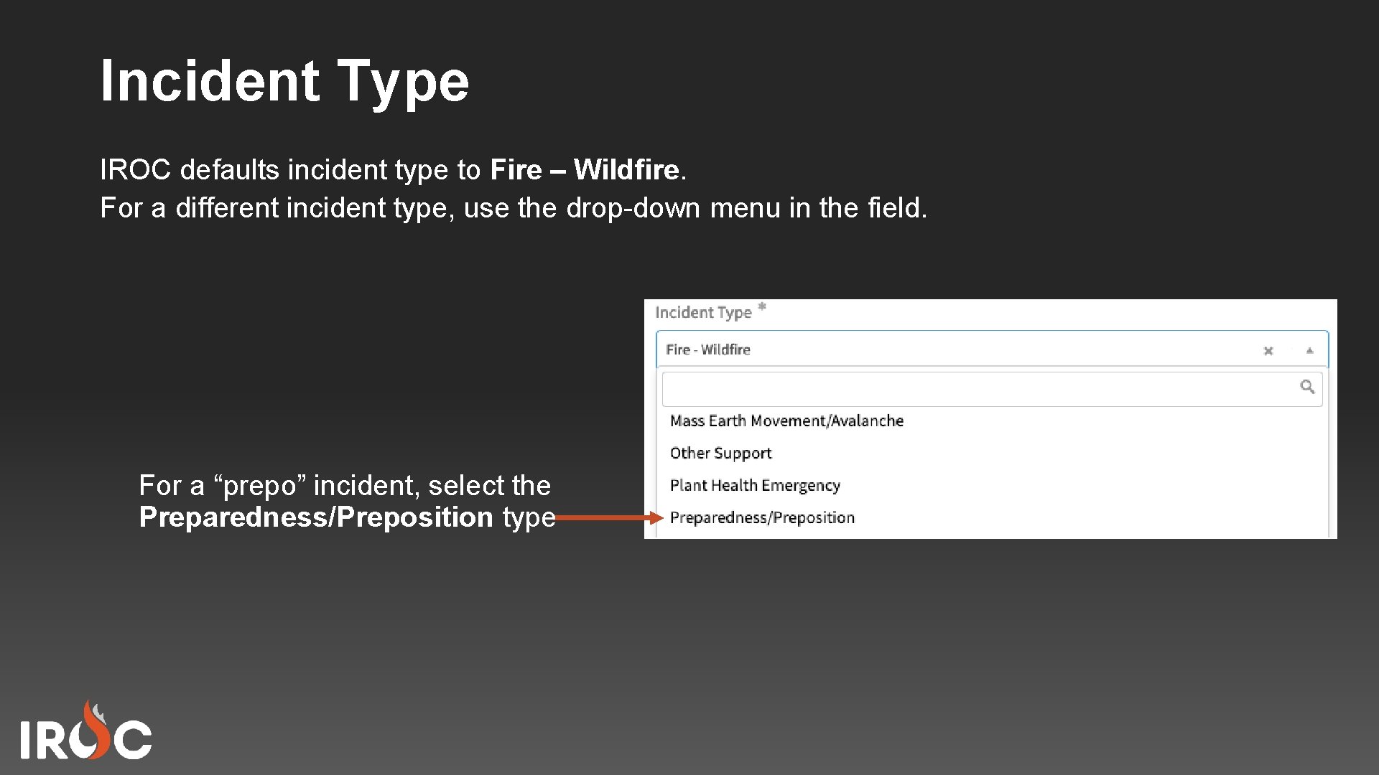Viewport: 1379px width, 775px height.
Task: Click the collapse arrow on the Incident Type field
Action: [x=1309, y=349]
